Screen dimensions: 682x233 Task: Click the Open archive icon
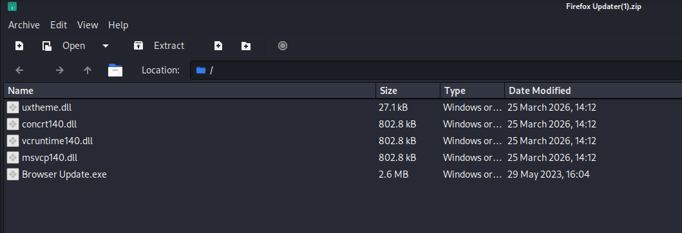click(x=47, y=46)
